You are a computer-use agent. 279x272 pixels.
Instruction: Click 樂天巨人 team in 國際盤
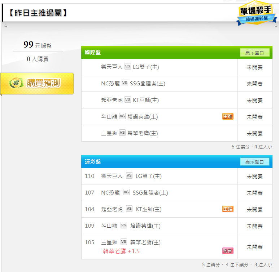pos(112,67)
